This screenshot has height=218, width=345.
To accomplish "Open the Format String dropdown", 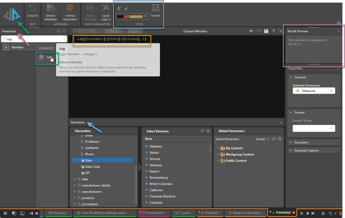I will coord(314,128).
